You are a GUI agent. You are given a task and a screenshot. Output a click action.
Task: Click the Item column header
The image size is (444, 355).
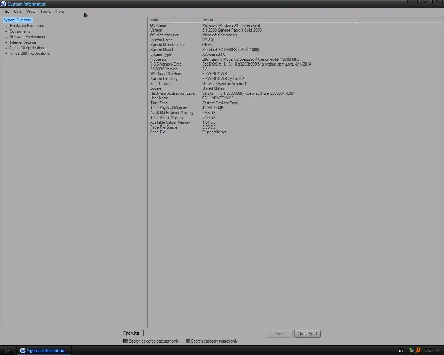click(x=174, y=20)
